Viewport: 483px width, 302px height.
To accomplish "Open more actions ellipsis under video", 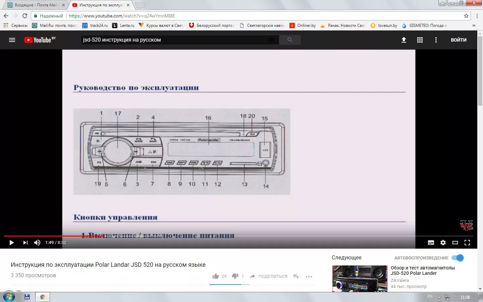I will [x=309, y=276].
